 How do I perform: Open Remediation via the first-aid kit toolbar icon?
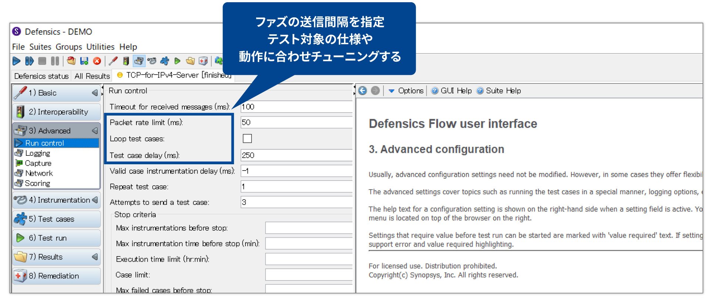pyautogui.click(x=203, y=61)
